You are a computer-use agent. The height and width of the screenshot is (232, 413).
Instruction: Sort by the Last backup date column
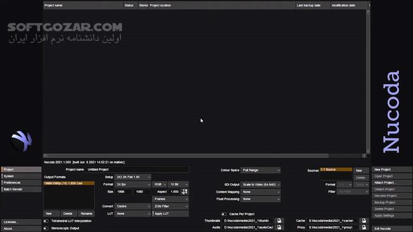(x=313, y=5)
